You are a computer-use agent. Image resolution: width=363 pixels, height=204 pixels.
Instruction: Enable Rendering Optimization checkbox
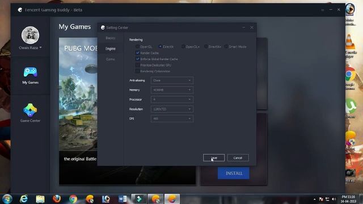(x=137, y=71)
